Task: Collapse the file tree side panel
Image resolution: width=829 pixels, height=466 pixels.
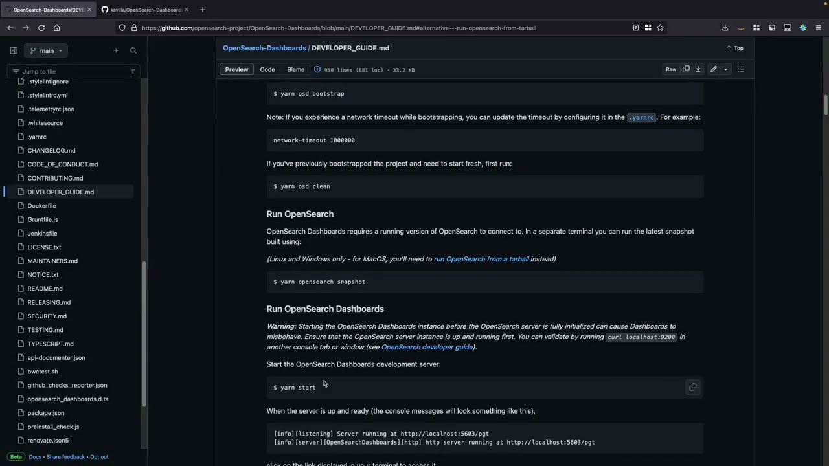Action: tap(14, 50)
